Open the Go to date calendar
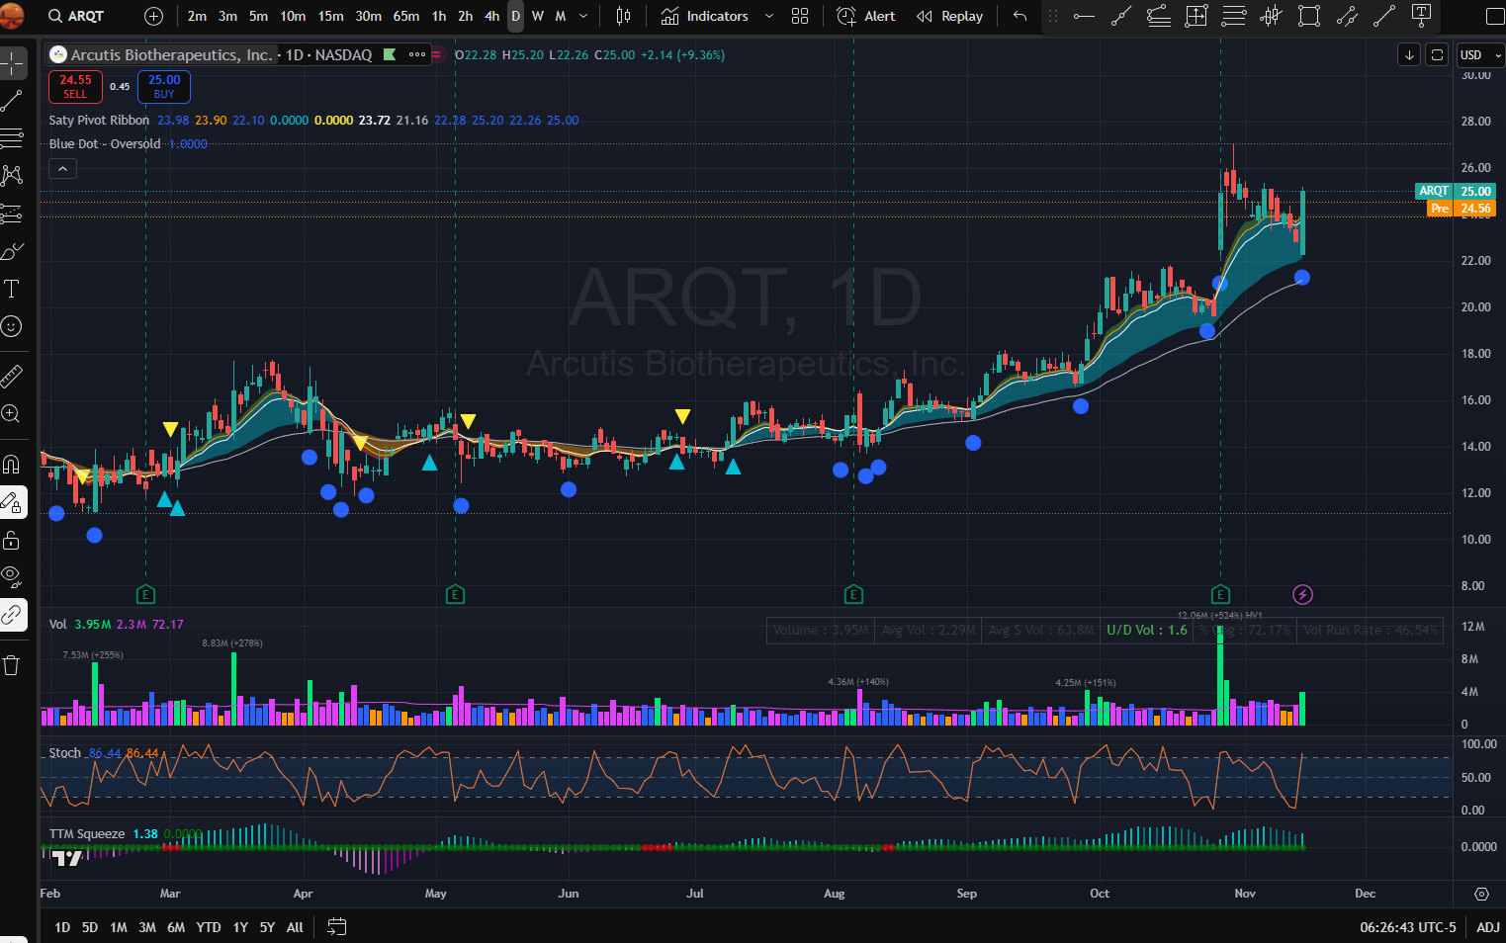1506x943 pixels. pyautogui.click(x=337, y=927)
